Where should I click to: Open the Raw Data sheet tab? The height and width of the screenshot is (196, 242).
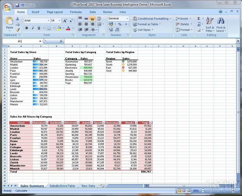(88, 186)
